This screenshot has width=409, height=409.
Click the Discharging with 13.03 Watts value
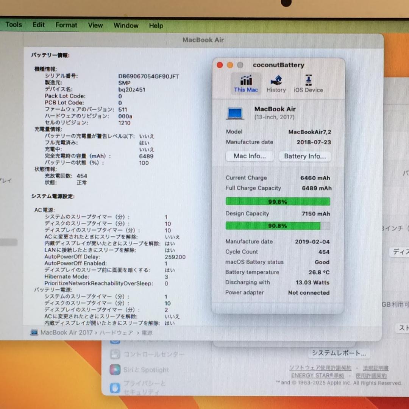tap(312, 283)
